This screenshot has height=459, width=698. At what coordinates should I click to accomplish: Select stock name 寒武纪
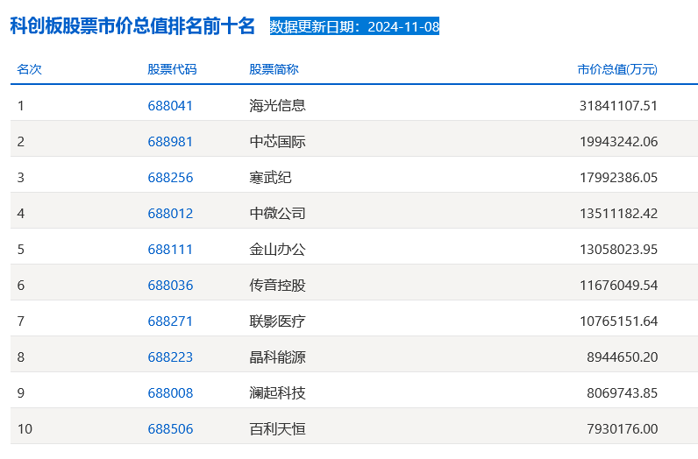[270, 178]
